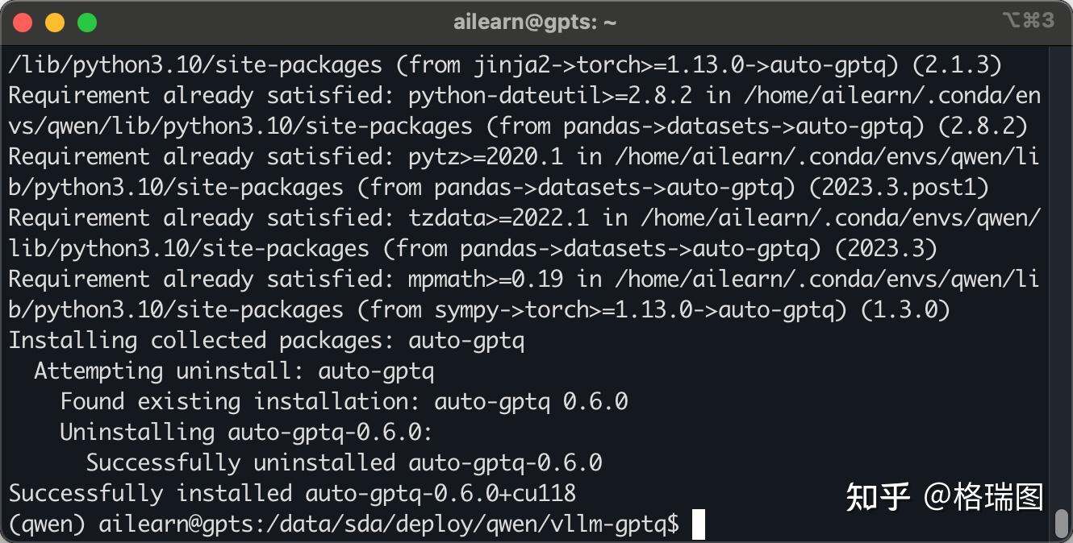Click the 知乎 @格瑞图 watermark
Image resolution: width=1073 pixels, height=543 pixels.
(x=945, y=497)
